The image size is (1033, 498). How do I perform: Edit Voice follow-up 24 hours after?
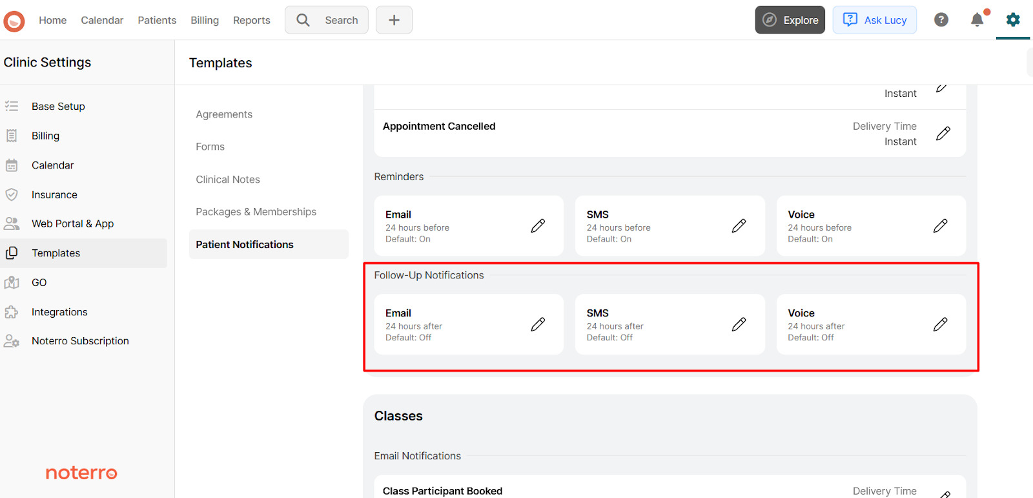pos(941,324)
